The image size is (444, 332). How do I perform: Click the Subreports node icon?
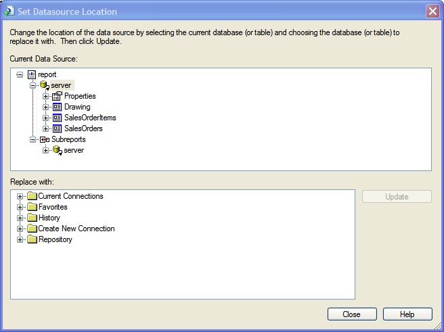pyautogui.click(x=45, y=139)
